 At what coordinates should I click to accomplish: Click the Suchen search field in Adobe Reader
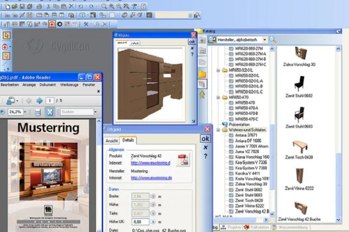point(77,112)
